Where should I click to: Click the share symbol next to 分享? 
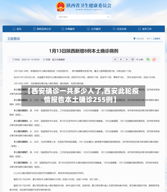[x=137, y=60]
